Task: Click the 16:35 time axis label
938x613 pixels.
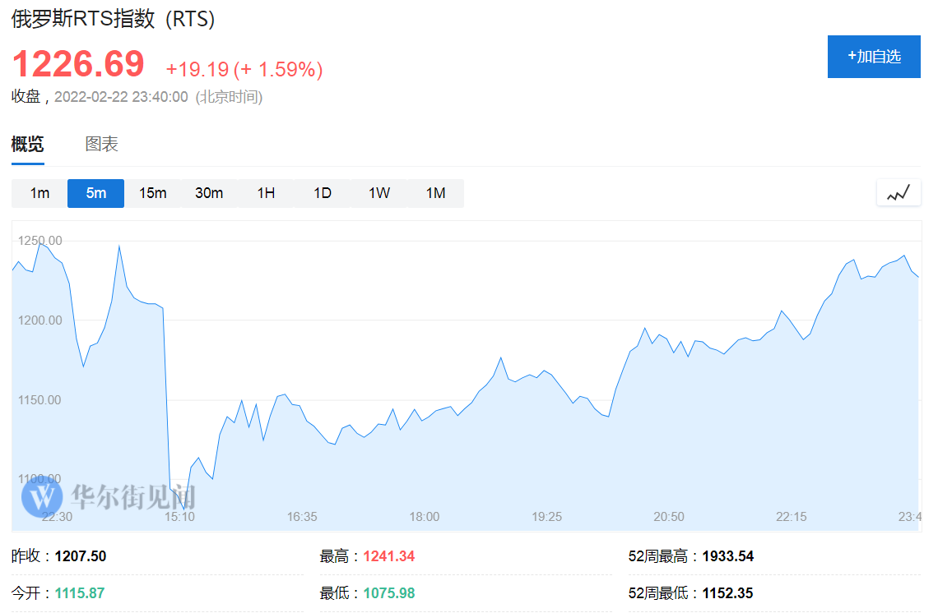Action: coord(302,517)
